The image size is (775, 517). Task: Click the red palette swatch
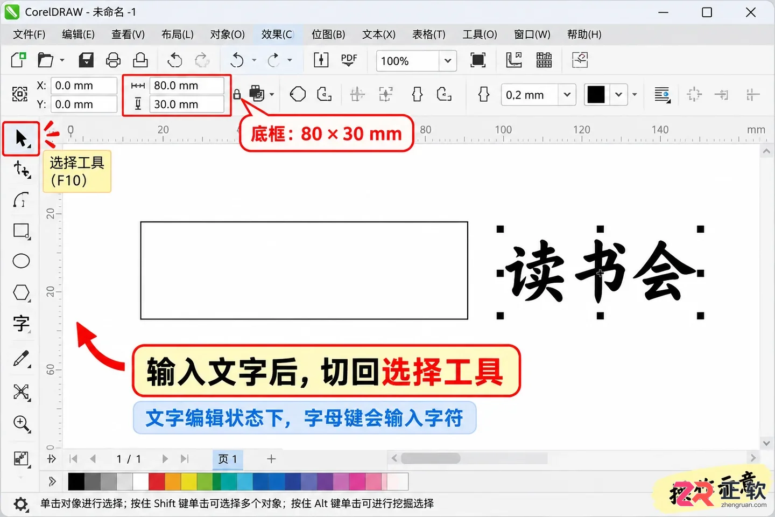(x=157, y=481)
